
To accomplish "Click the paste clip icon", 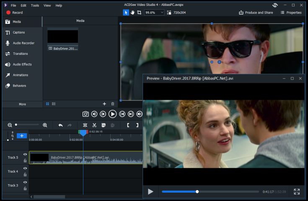I will pyautogui.click(x=113, y=125).
